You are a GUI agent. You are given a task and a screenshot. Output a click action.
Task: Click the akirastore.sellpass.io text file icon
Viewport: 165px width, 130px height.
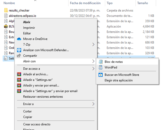(x=6, y=16)
